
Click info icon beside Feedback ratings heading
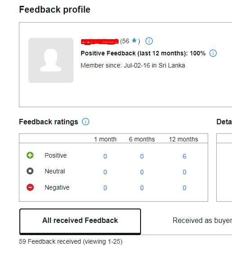click(x=86, y=122)
